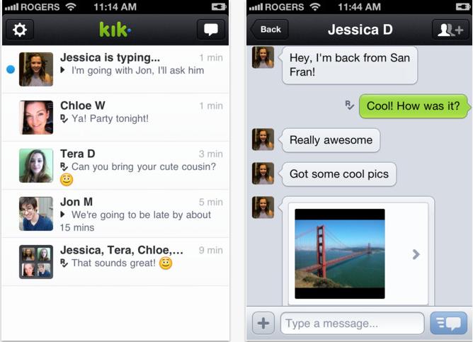
Task: Tap the read receipt icon beside 'Cool! How was it?'
Action: (x=349, y=105)
